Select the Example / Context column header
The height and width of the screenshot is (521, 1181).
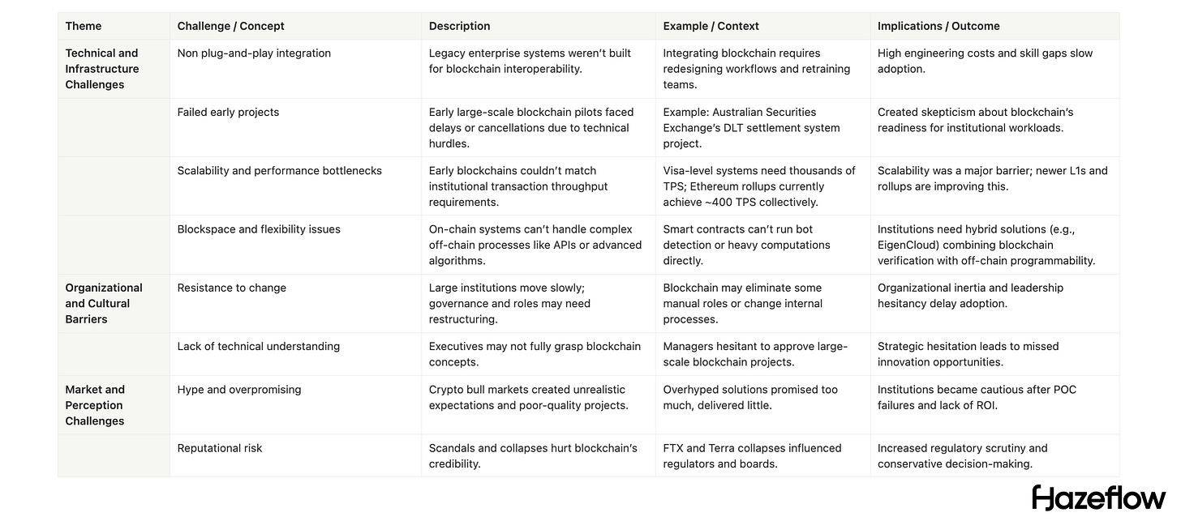711,26
